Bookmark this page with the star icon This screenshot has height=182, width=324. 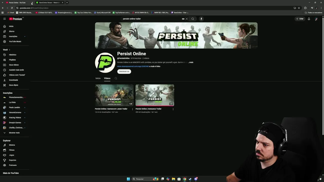(x=299, y=8)
